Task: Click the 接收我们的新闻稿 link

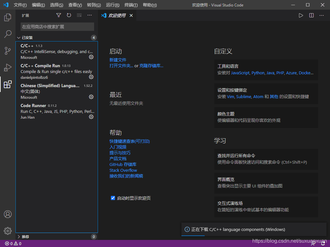Action: pos(126,176)
